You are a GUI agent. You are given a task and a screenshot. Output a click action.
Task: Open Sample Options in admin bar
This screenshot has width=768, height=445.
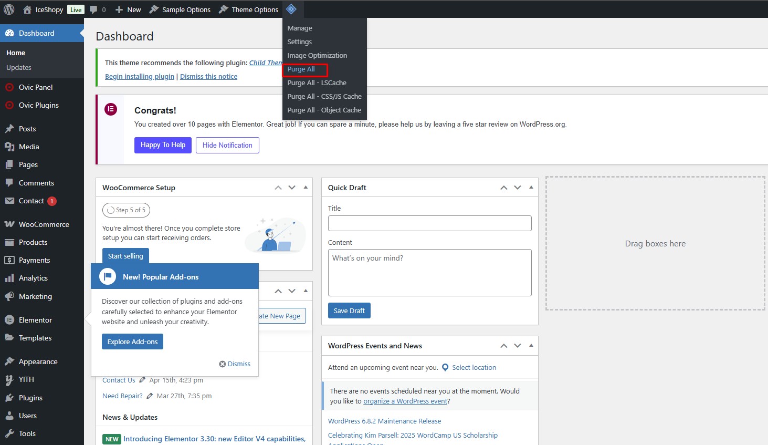180,9
